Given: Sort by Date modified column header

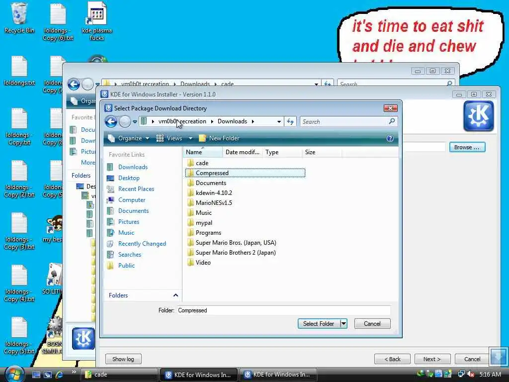Looking at the screenshot, I should tap(243, 152).
